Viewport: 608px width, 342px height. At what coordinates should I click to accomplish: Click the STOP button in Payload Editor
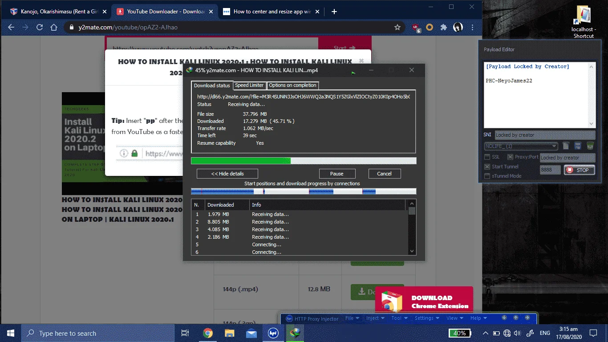[579, 170]
